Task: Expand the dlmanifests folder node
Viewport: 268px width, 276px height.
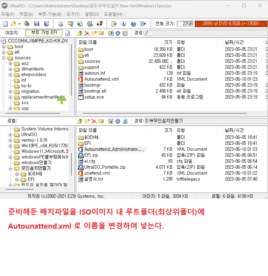Action: [10, 69]
